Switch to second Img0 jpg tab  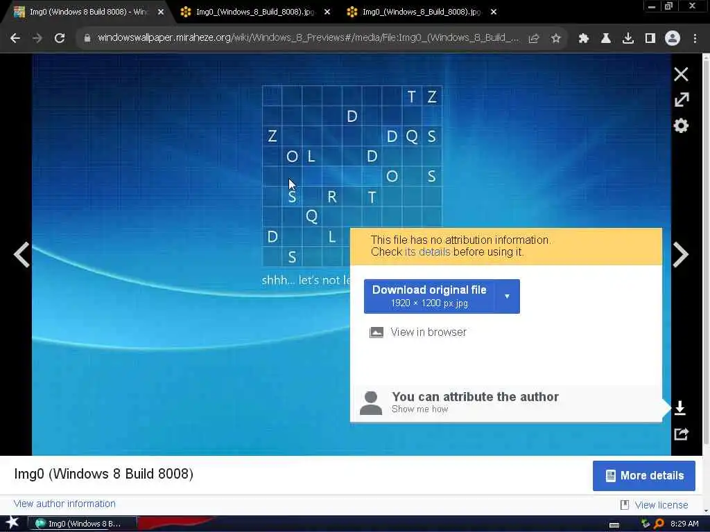pyautogui.click(x=255, y=12)
